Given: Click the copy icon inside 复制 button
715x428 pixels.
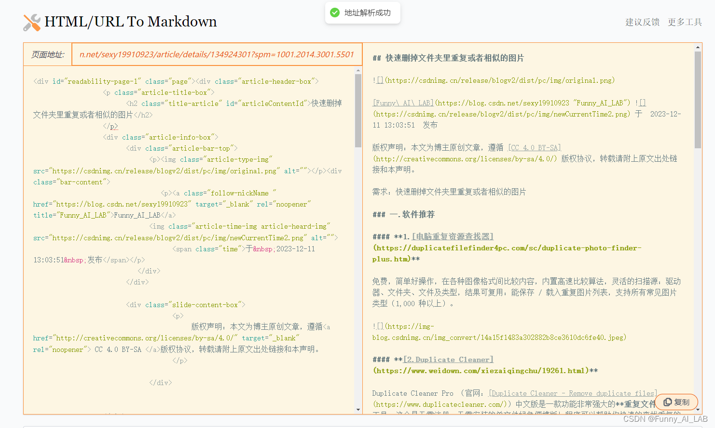Looking at the screenshot, I should click(x=668, y=402).
